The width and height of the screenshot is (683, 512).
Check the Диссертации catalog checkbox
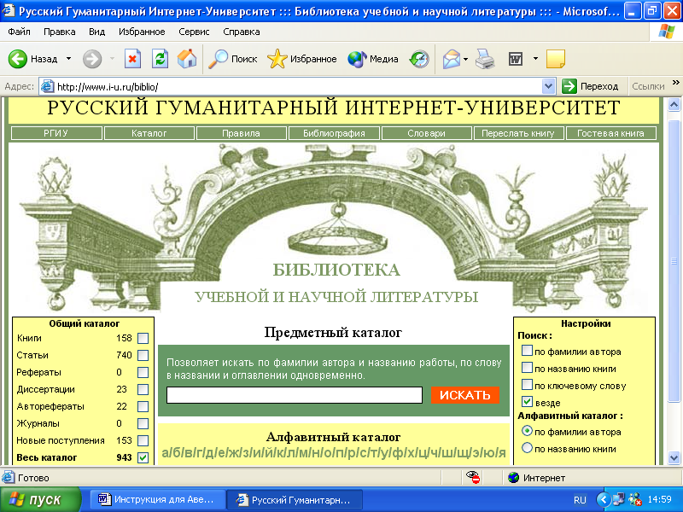pyautogui.click(x=143, y=389)
